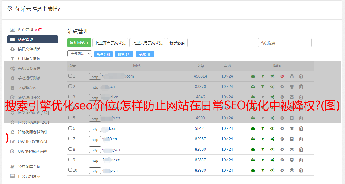The image size is (345, 184).
Task: Tick the checkbox for site row 10
Action: coord(70,170)
